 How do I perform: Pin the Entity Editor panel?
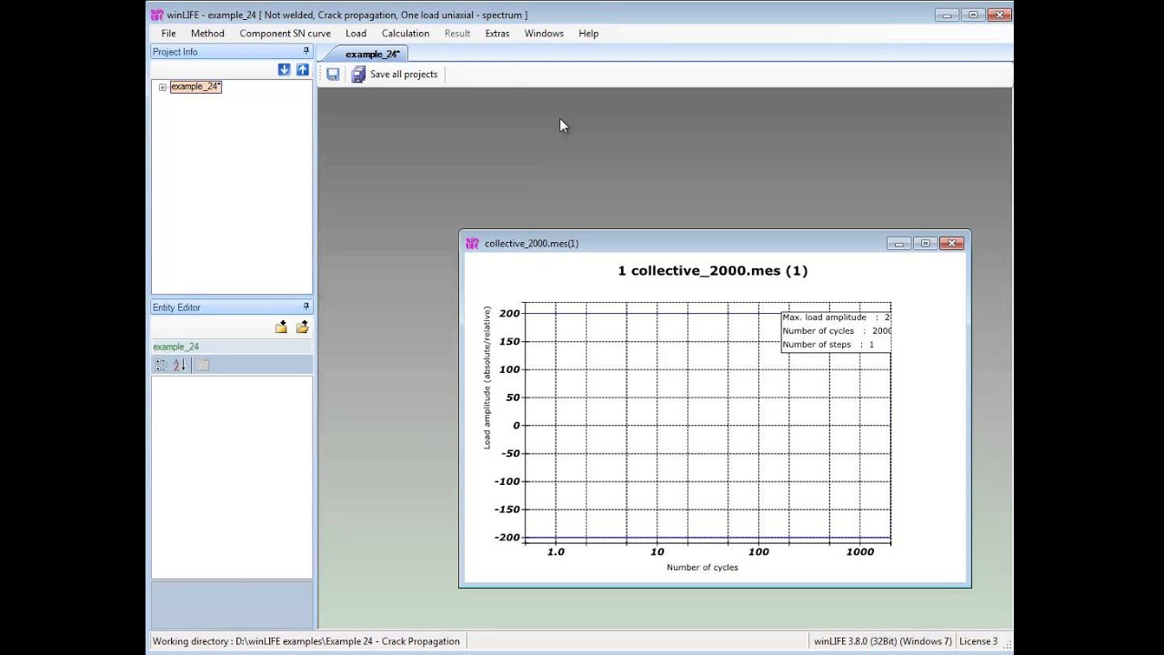pos(306,307)
